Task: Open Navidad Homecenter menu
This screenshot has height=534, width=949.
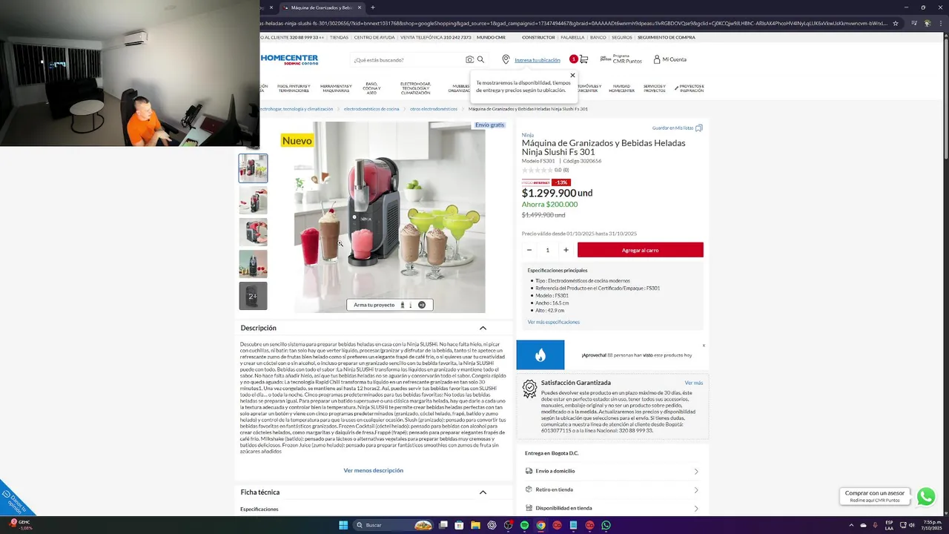Action: (x=621, y=88)
